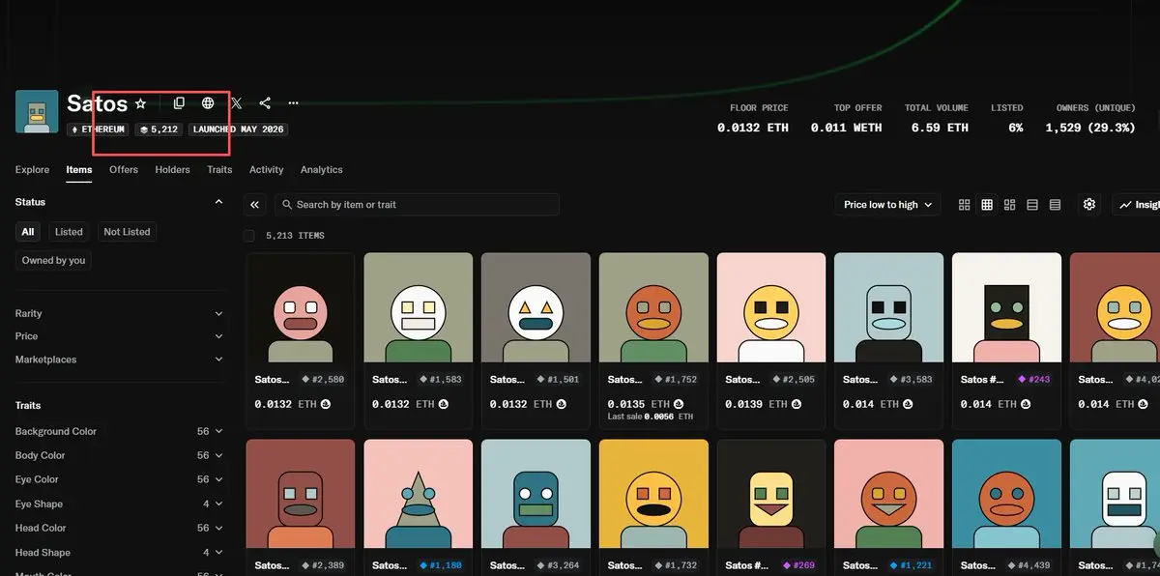Open the Holders tab
This screenshot has width=1160, height=576.
[173, 170]
